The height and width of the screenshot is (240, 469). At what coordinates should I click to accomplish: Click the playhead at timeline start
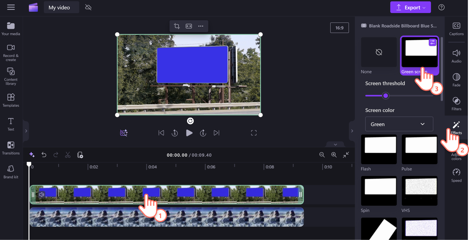coord(29,164)
